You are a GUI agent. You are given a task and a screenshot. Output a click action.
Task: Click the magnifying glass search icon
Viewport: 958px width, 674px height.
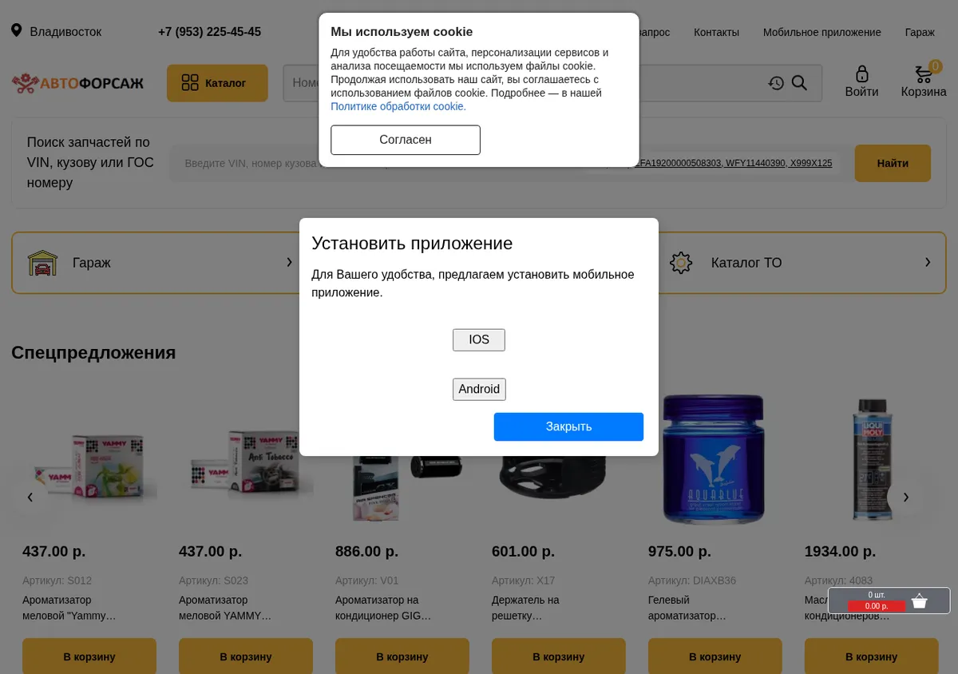[x=799, y=83]
